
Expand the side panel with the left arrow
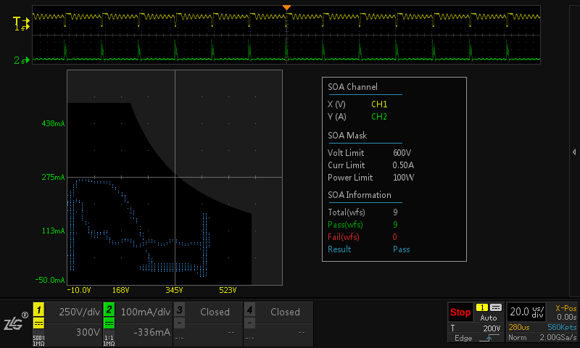coord(574,152)
